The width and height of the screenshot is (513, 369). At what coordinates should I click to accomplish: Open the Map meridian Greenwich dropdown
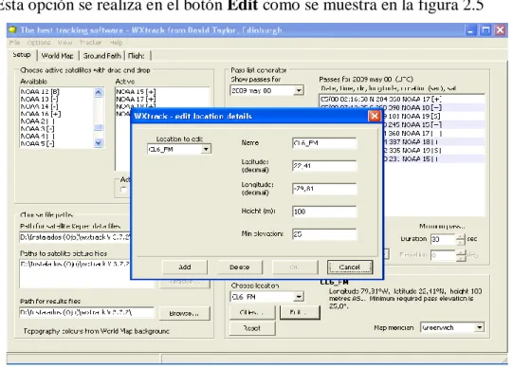tap(479, 327)
